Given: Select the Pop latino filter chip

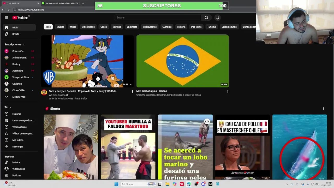Looking at the screenshot, I should pyautogui.click(x=196, y=27).
